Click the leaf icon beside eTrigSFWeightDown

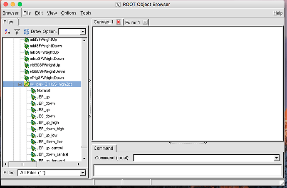coord(27,78)
